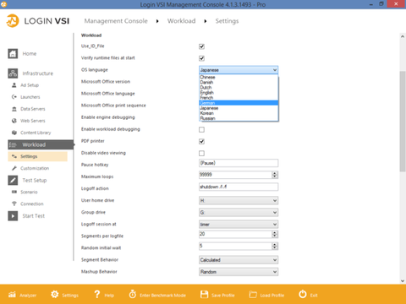Click the scrollbar down arrow
406x304 pixels.
pyautogui.click(x=403, y=280)
